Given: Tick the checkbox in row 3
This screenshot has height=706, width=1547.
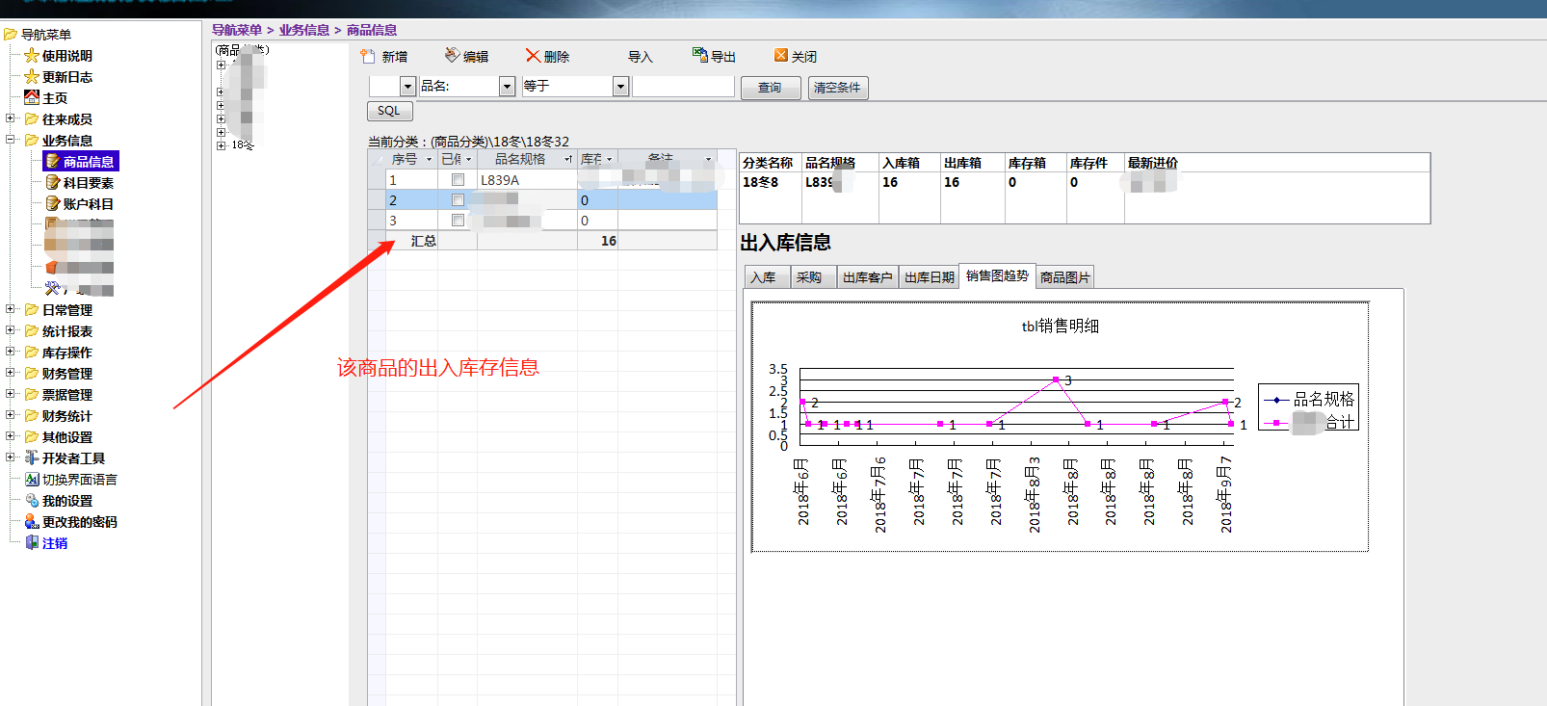Looking at the screenshot, I should coord(458,221).
